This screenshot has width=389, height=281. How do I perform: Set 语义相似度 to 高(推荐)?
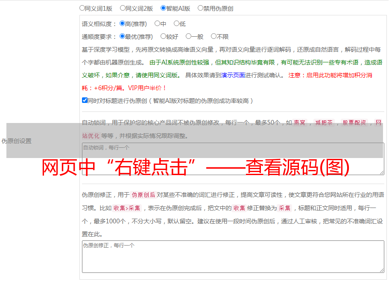point(123,24)
